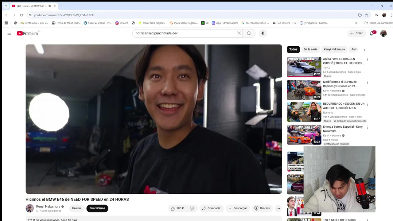This screenshot has width=393, height=221.
Task: Open Chrome profile avatar
Action: click(x=384, y=15)
